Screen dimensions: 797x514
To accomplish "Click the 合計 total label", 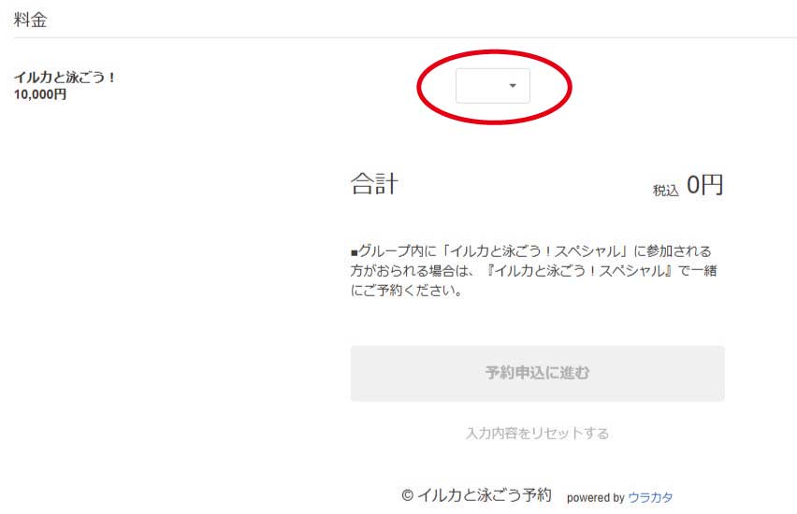I will coord(374,184).
